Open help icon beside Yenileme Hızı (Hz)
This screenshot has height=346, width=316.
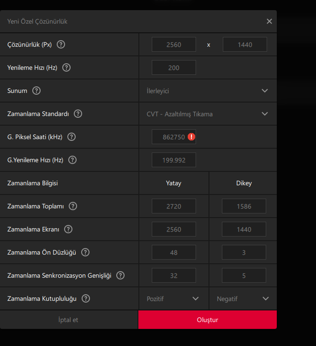click(66, 67)
